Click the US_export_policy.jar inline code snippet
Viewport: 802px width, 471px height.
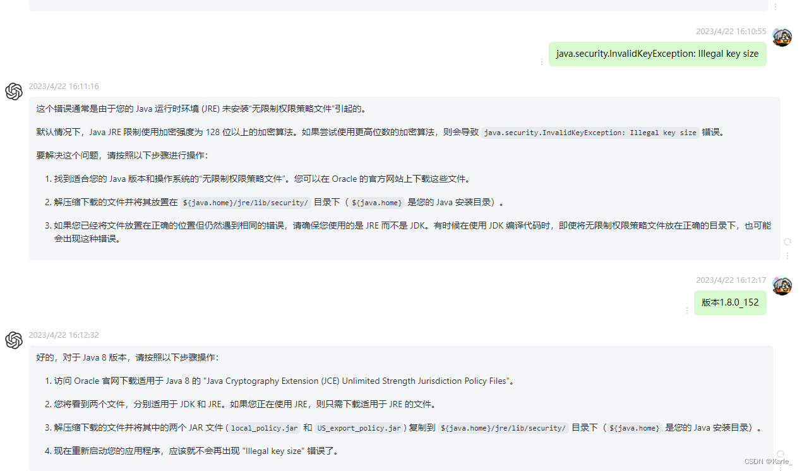coord(358,427)
